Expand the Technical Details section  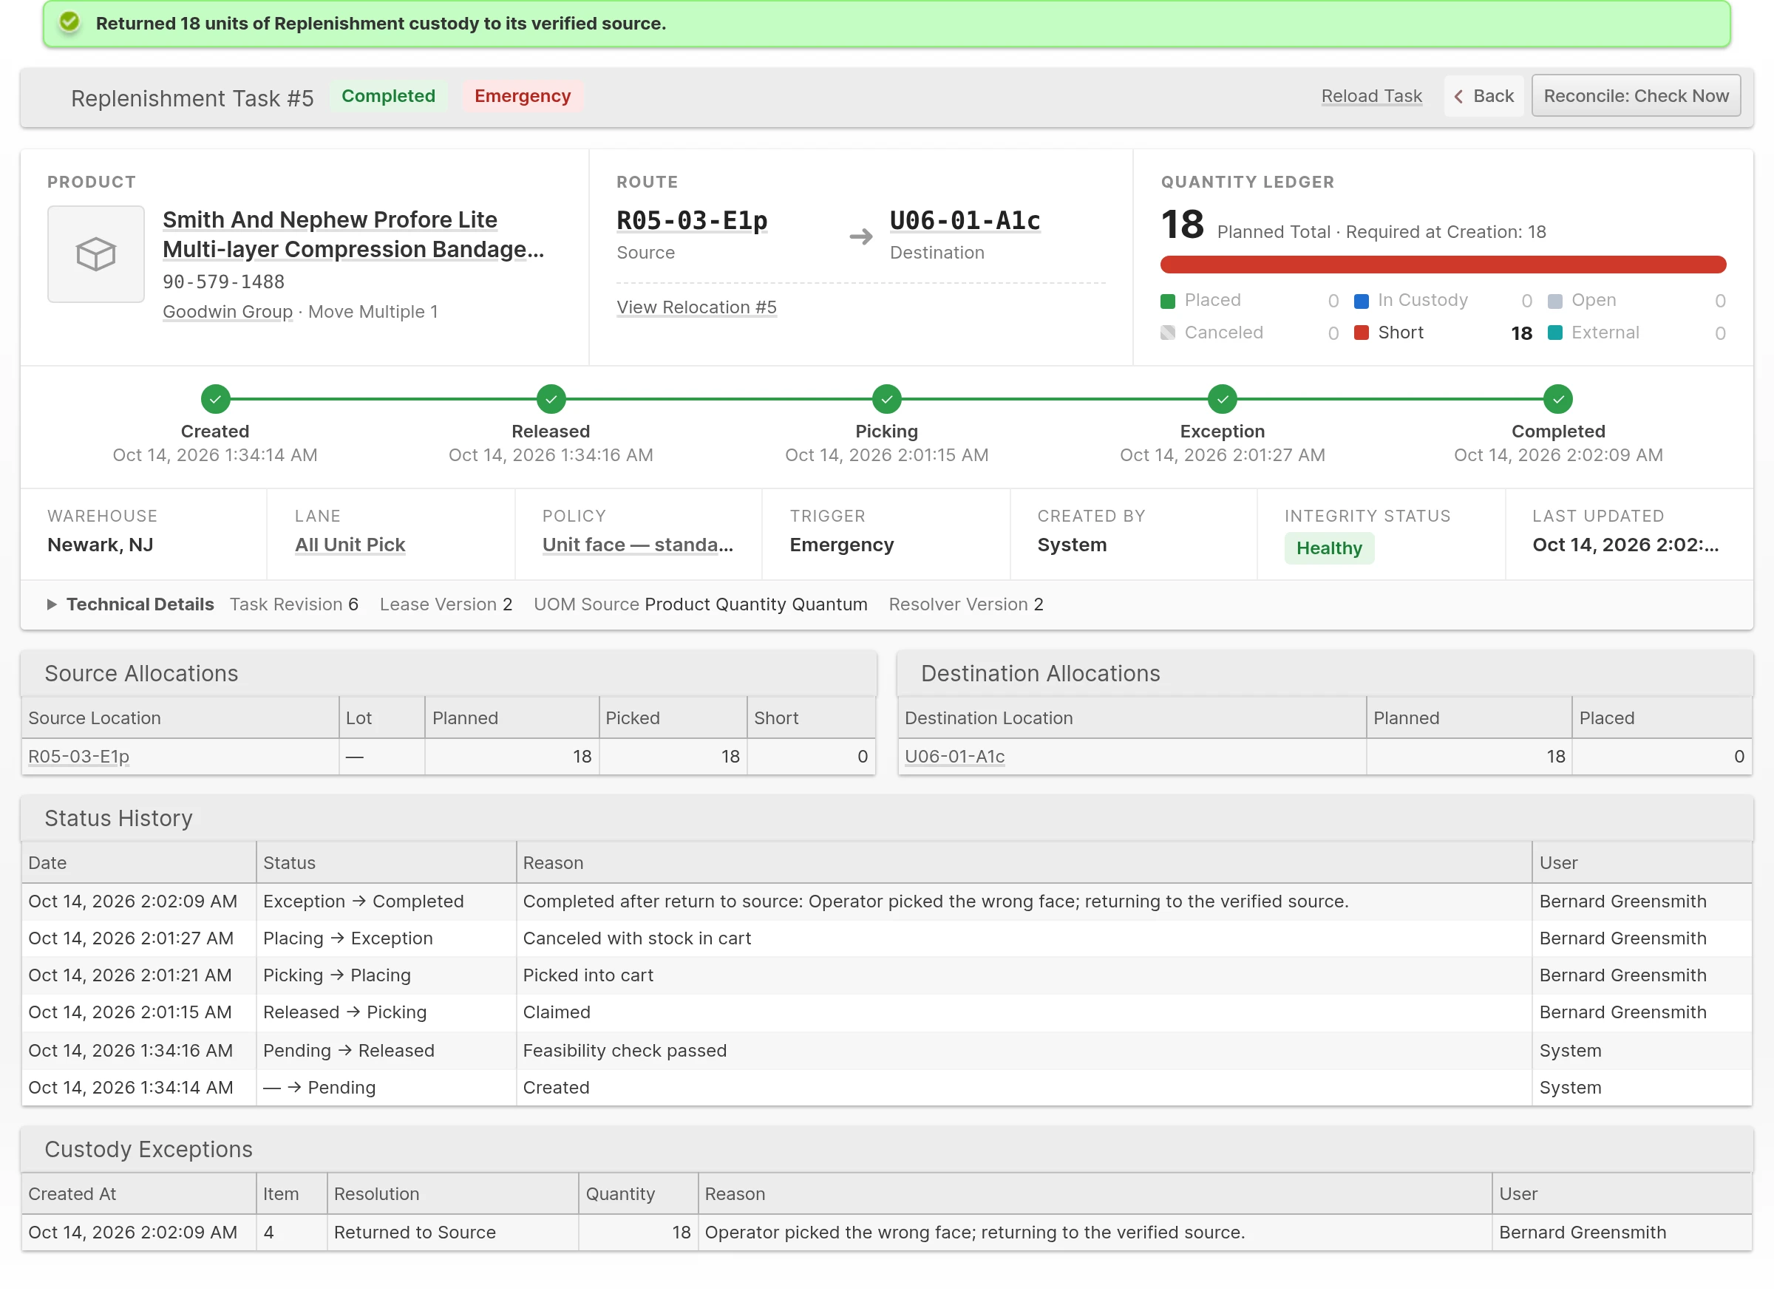(x=132, y=604)
